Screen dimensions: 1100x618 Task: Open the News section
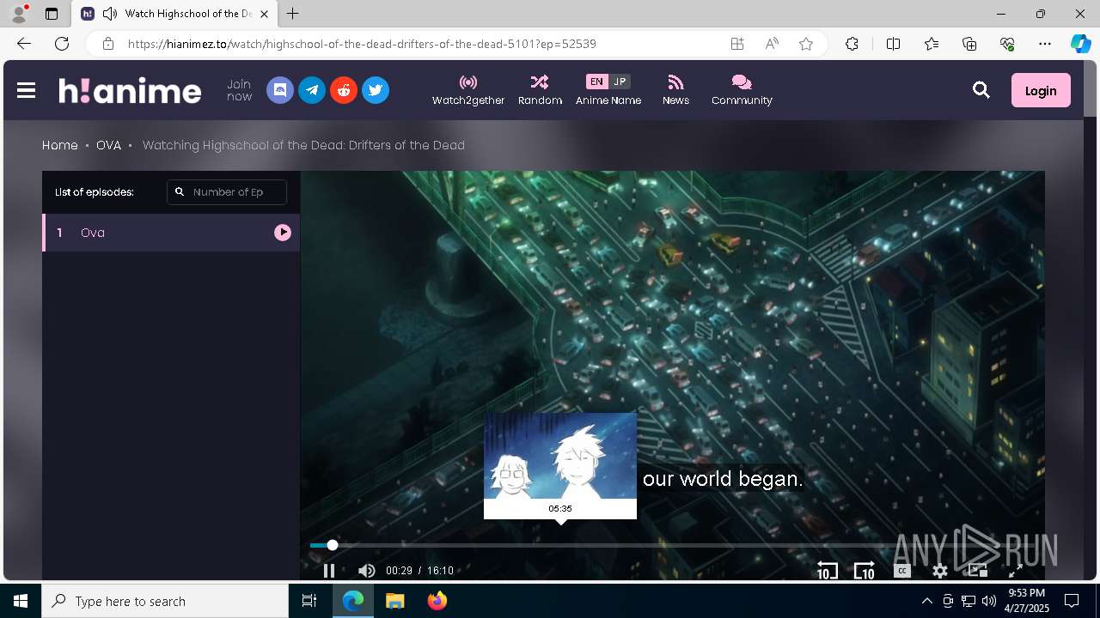[675, 90]
